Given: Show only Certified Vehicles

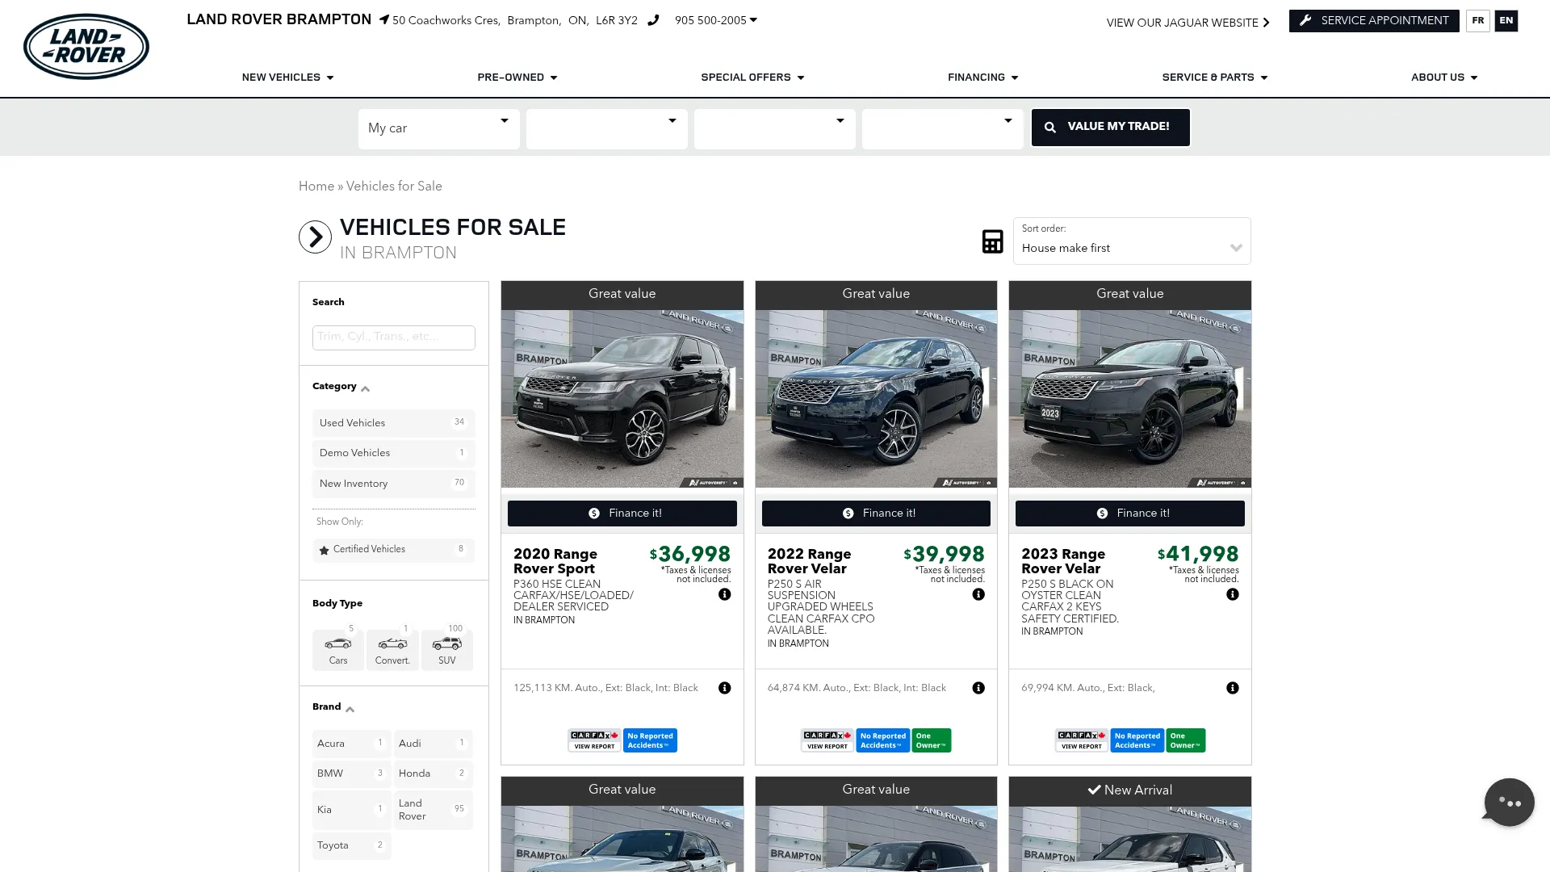Looking at the screenshot, I should (x=393, y=550).
